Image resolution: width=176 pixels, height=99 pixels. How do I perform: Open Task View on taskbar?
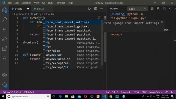coord(54,97)
